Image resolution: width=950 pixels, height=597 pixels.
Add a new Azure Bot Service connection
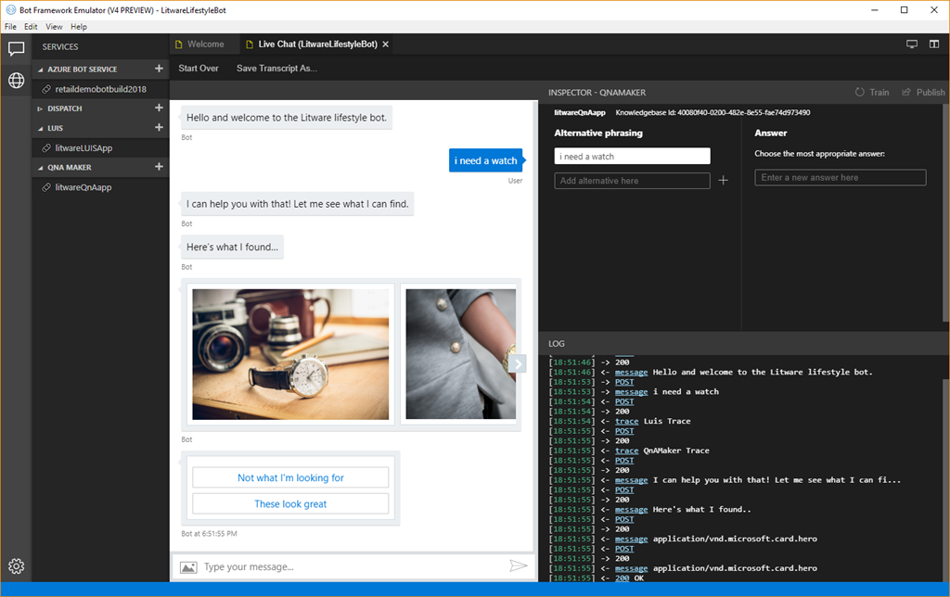[x=159, y=69]
